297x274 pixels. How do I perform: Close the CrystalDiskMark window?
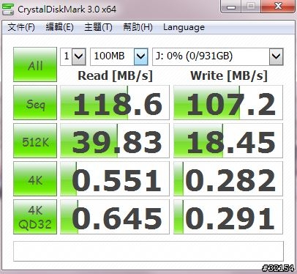click(278, 6)
